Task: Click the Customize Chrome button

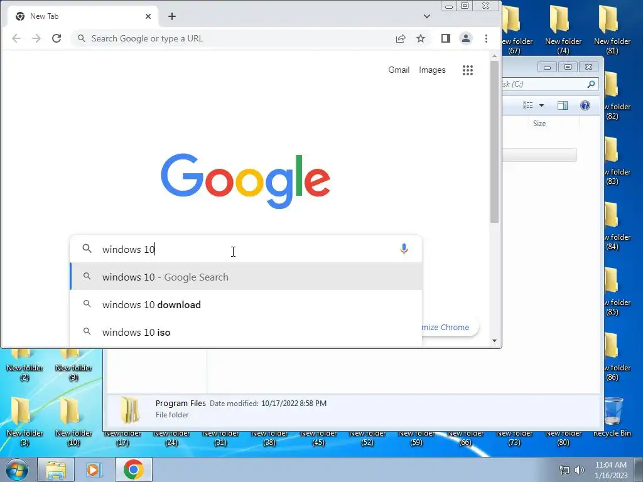Action: point(449,328)
